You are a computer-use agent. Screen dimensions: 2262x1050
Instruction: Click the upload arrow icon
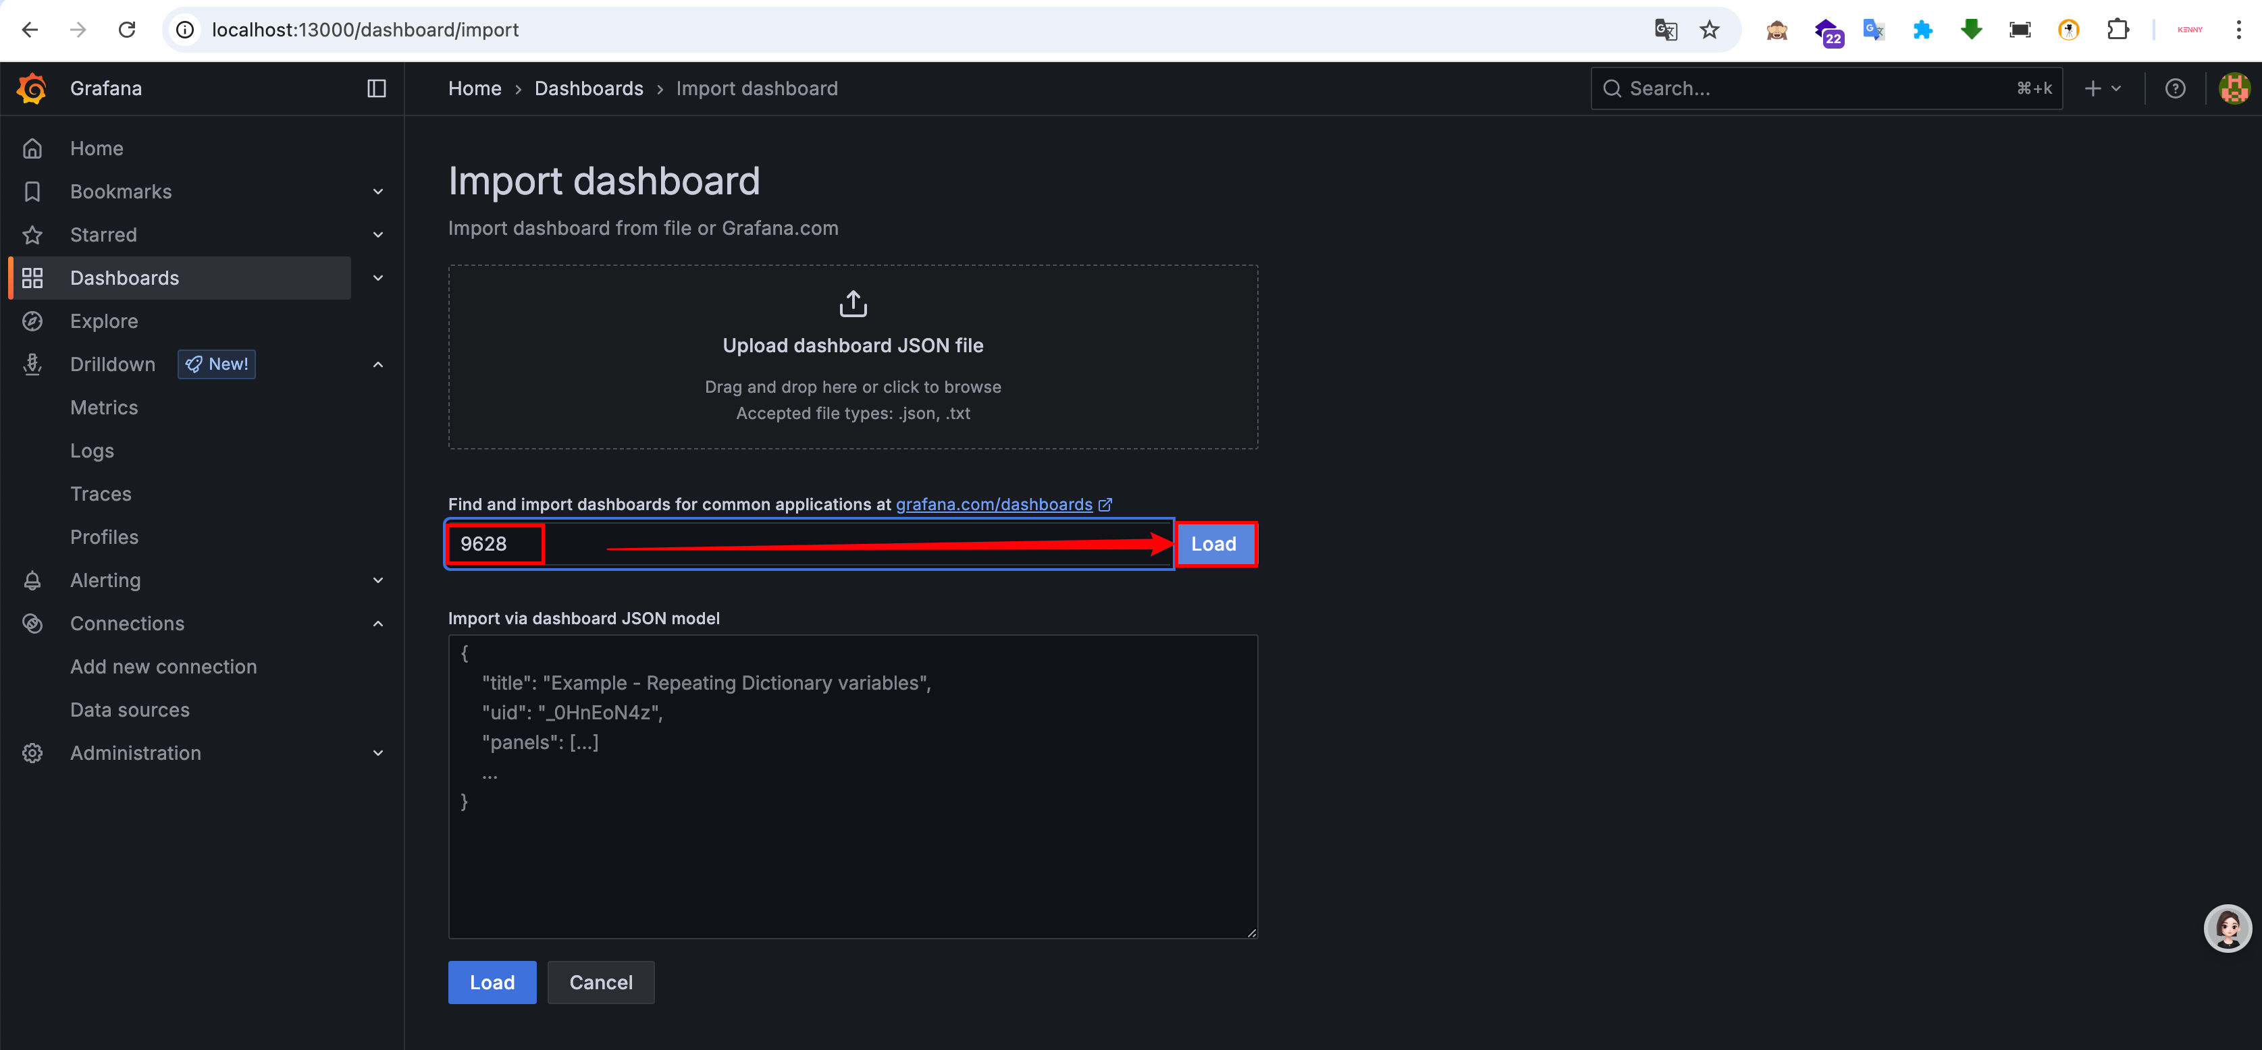click(853, 303)
